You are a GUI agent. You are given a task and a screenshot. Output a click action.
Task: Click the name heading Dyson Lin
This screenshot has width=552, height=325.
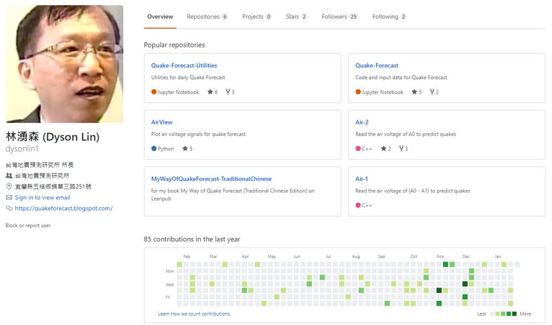53,137
